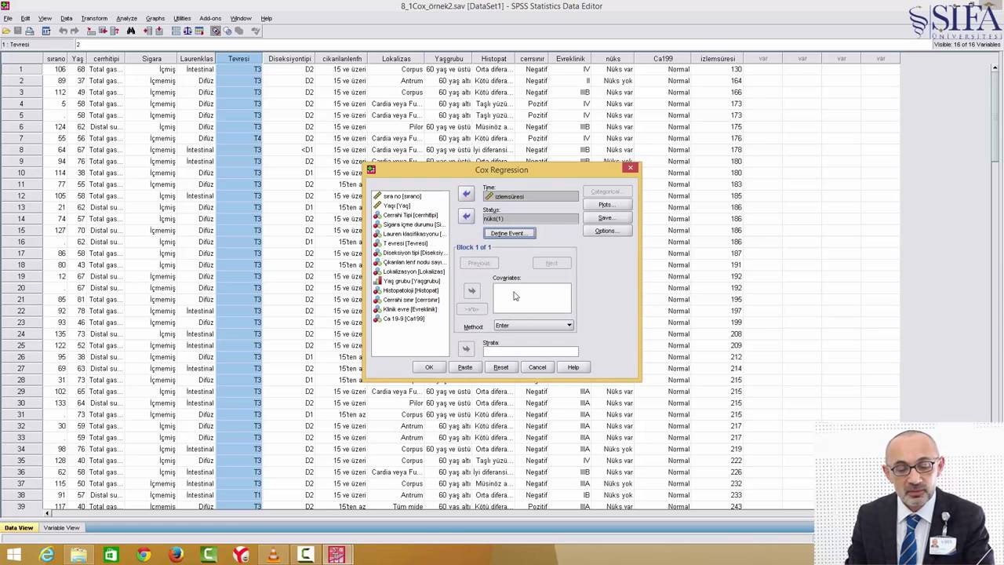Switch to the Variable View tab

61,528
